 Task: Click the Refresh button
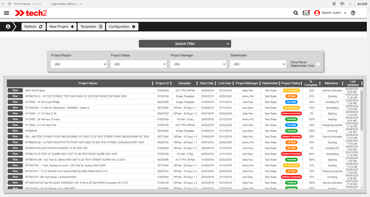pyautogui.click(x=33, y=26)
